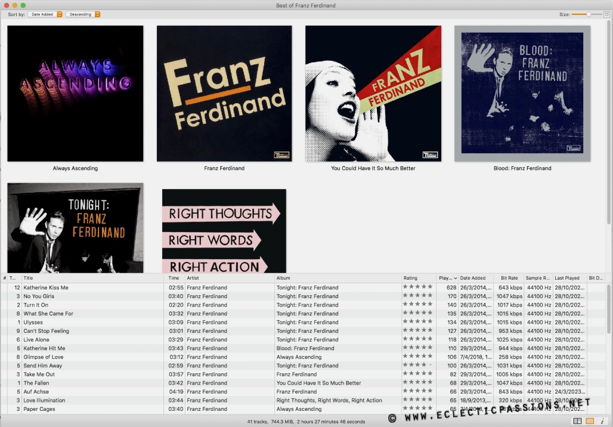
Task: Sort by the Date Added column header
Action: 475,278
